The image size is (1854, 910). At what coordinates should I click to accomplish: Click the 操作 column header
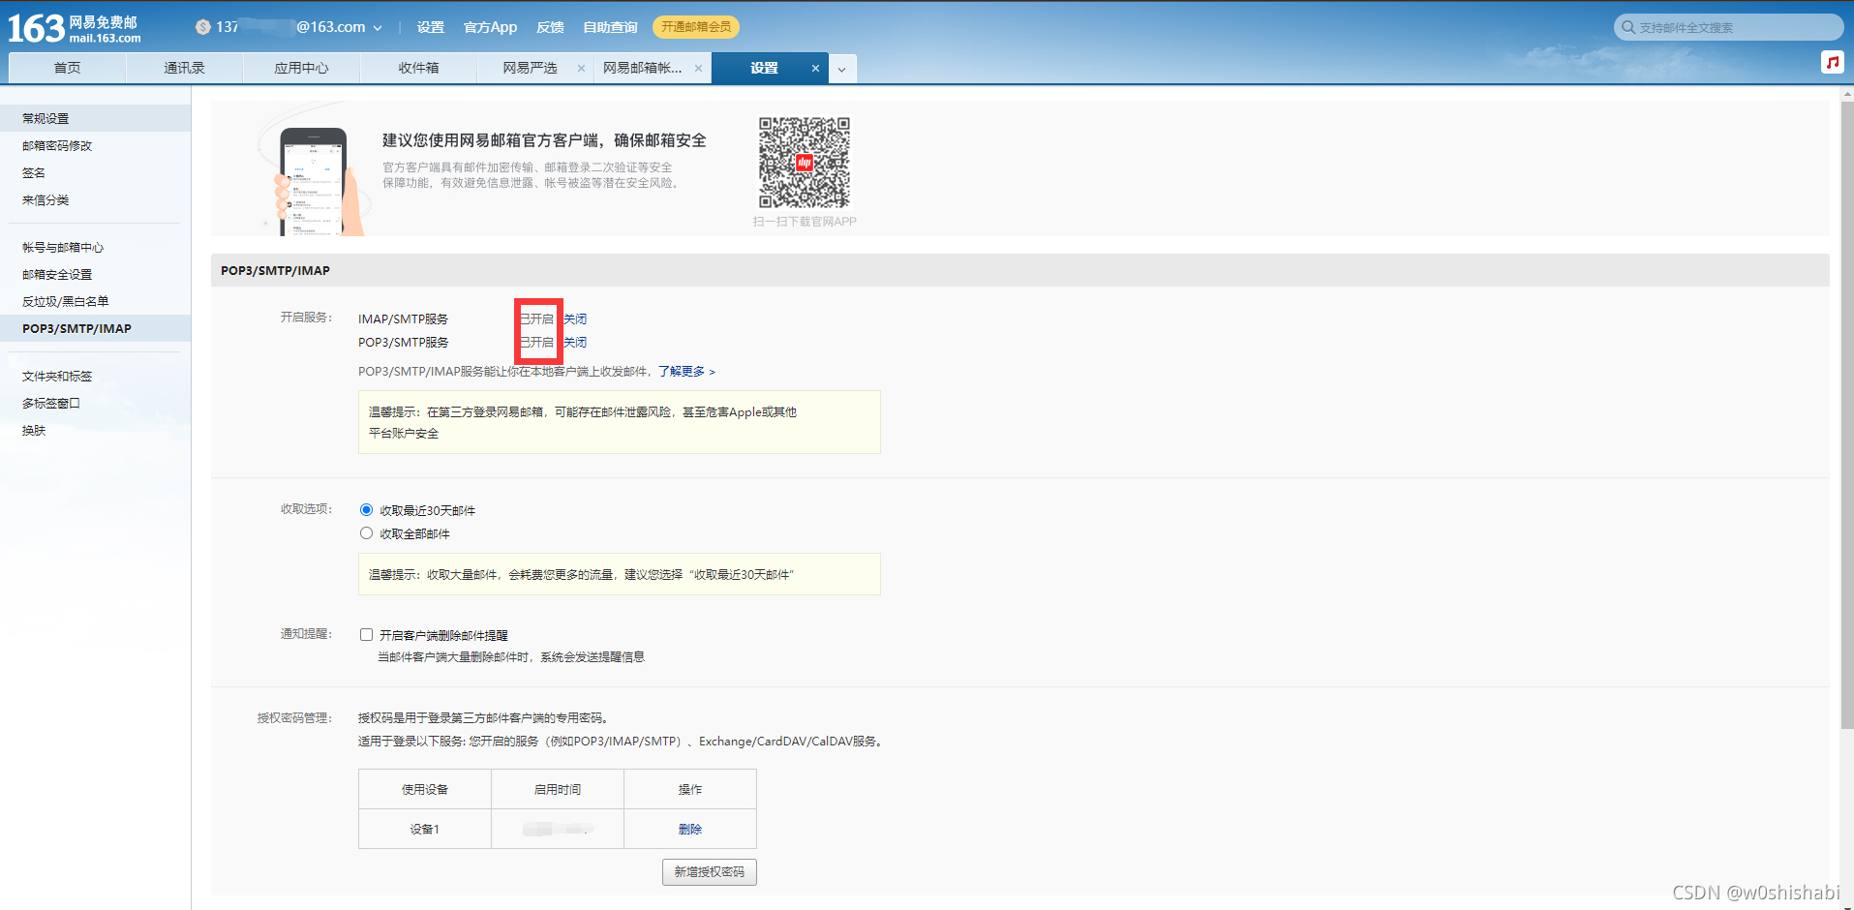pyautogui.click(x=690, y=789)
